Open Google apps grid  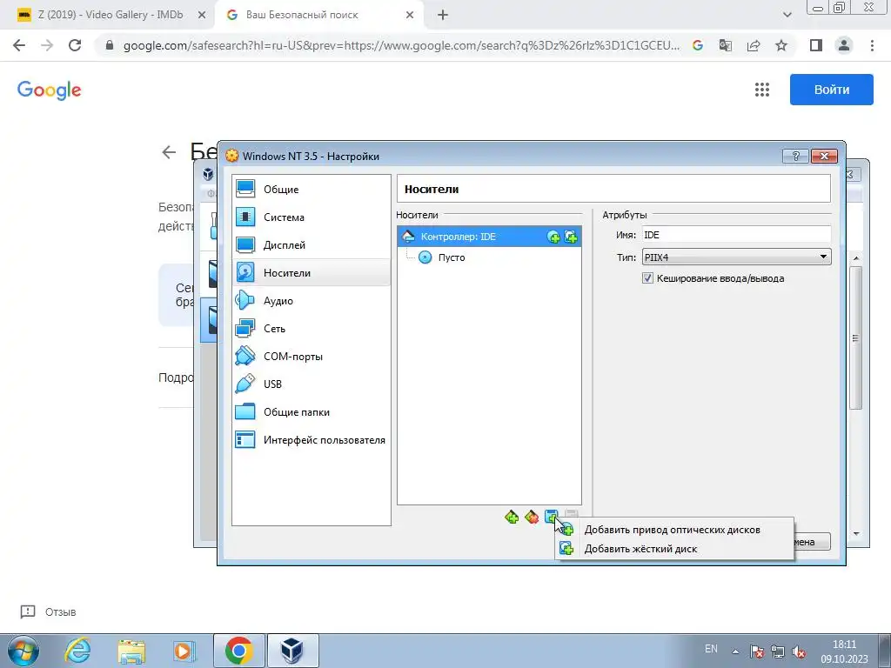(762, 90)
